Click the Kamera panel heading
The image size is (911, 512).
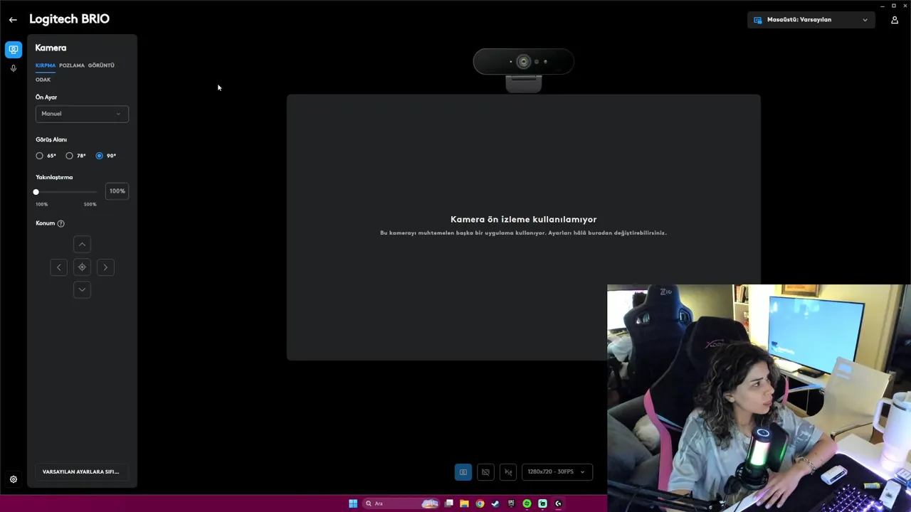click(51, 48)
